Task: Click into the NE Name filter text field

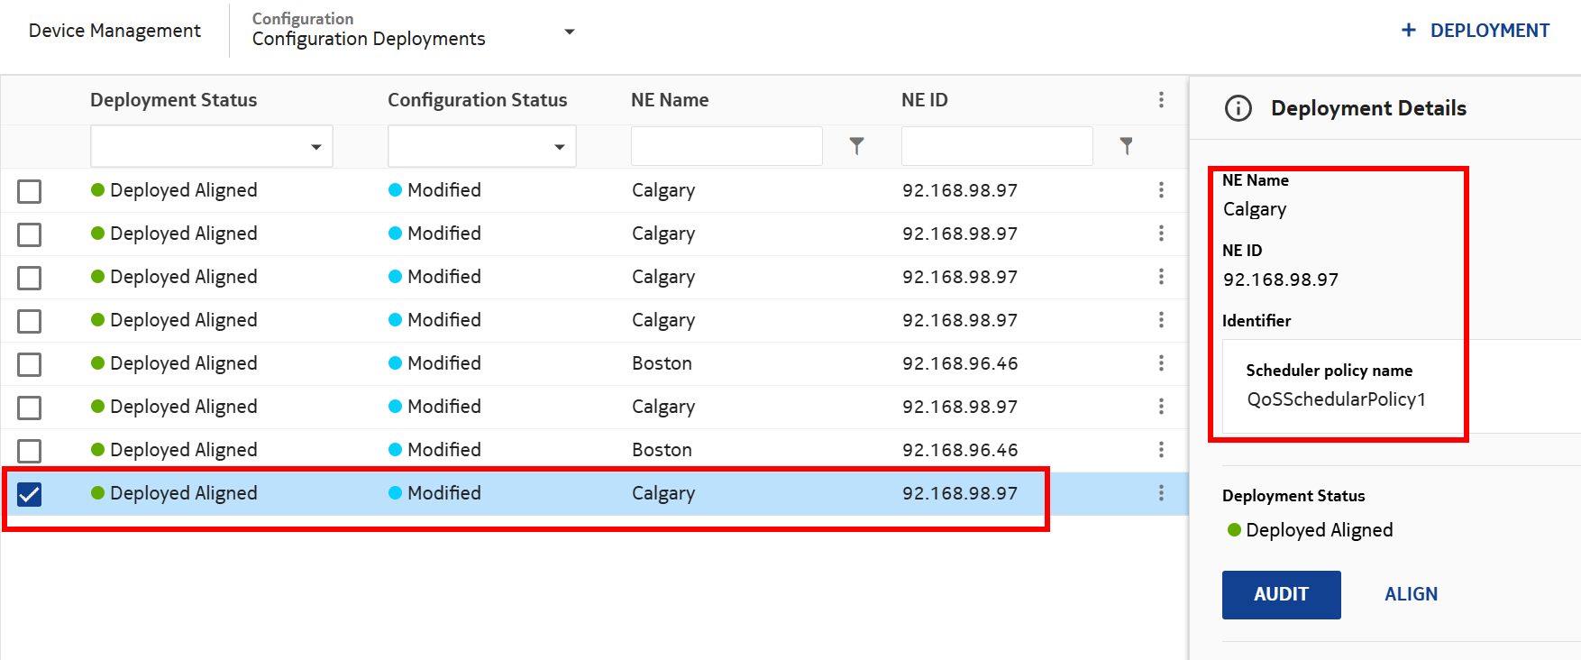Action: 727,146
